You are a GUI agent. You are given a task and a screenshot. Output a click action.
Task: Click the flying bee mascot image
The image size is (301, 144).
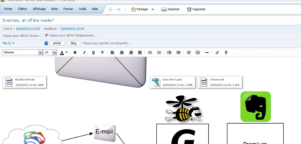(184, 109)
